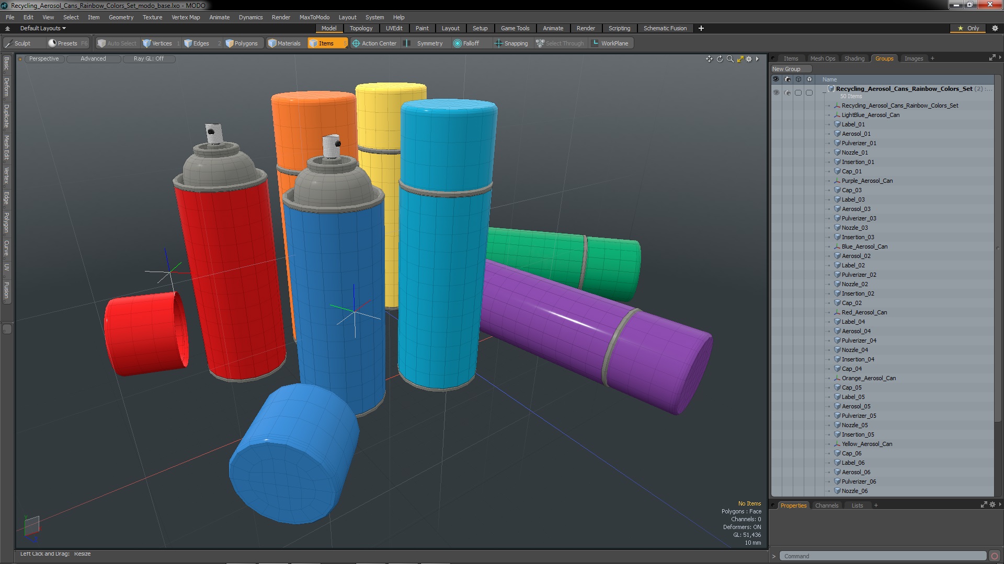Click the record button beside Command field
Viewport: 1004px width, 564px height.
995,556
